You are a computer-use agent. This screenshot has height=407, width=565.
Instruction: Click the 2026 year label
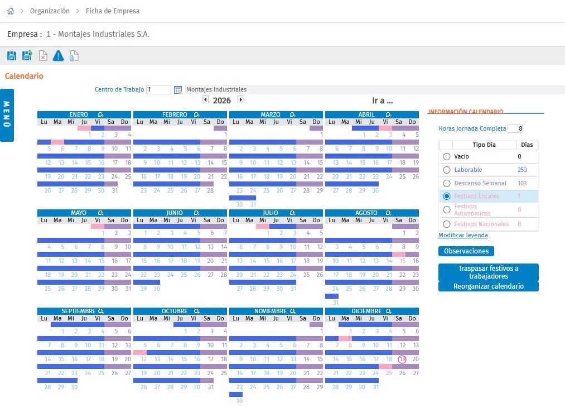(221, 100)
